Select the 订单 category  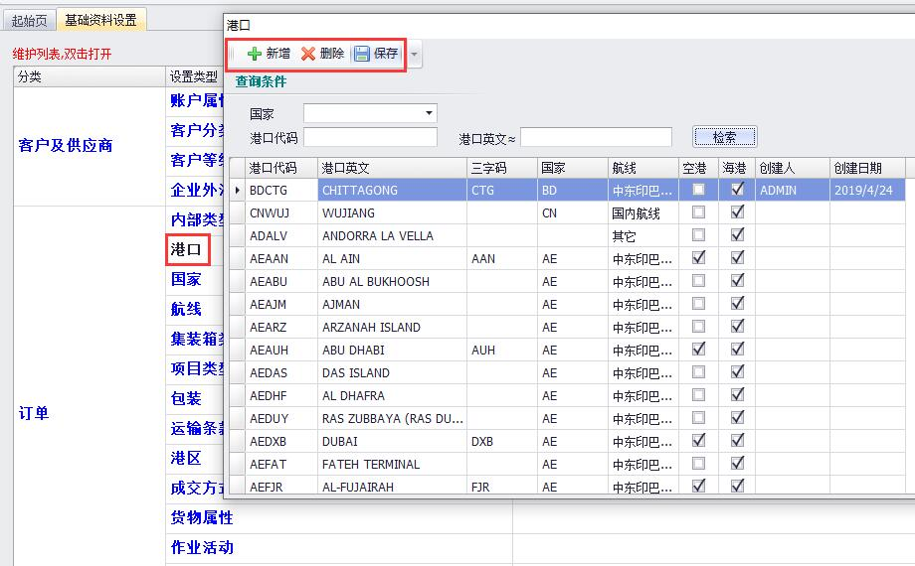coord(33,413)
